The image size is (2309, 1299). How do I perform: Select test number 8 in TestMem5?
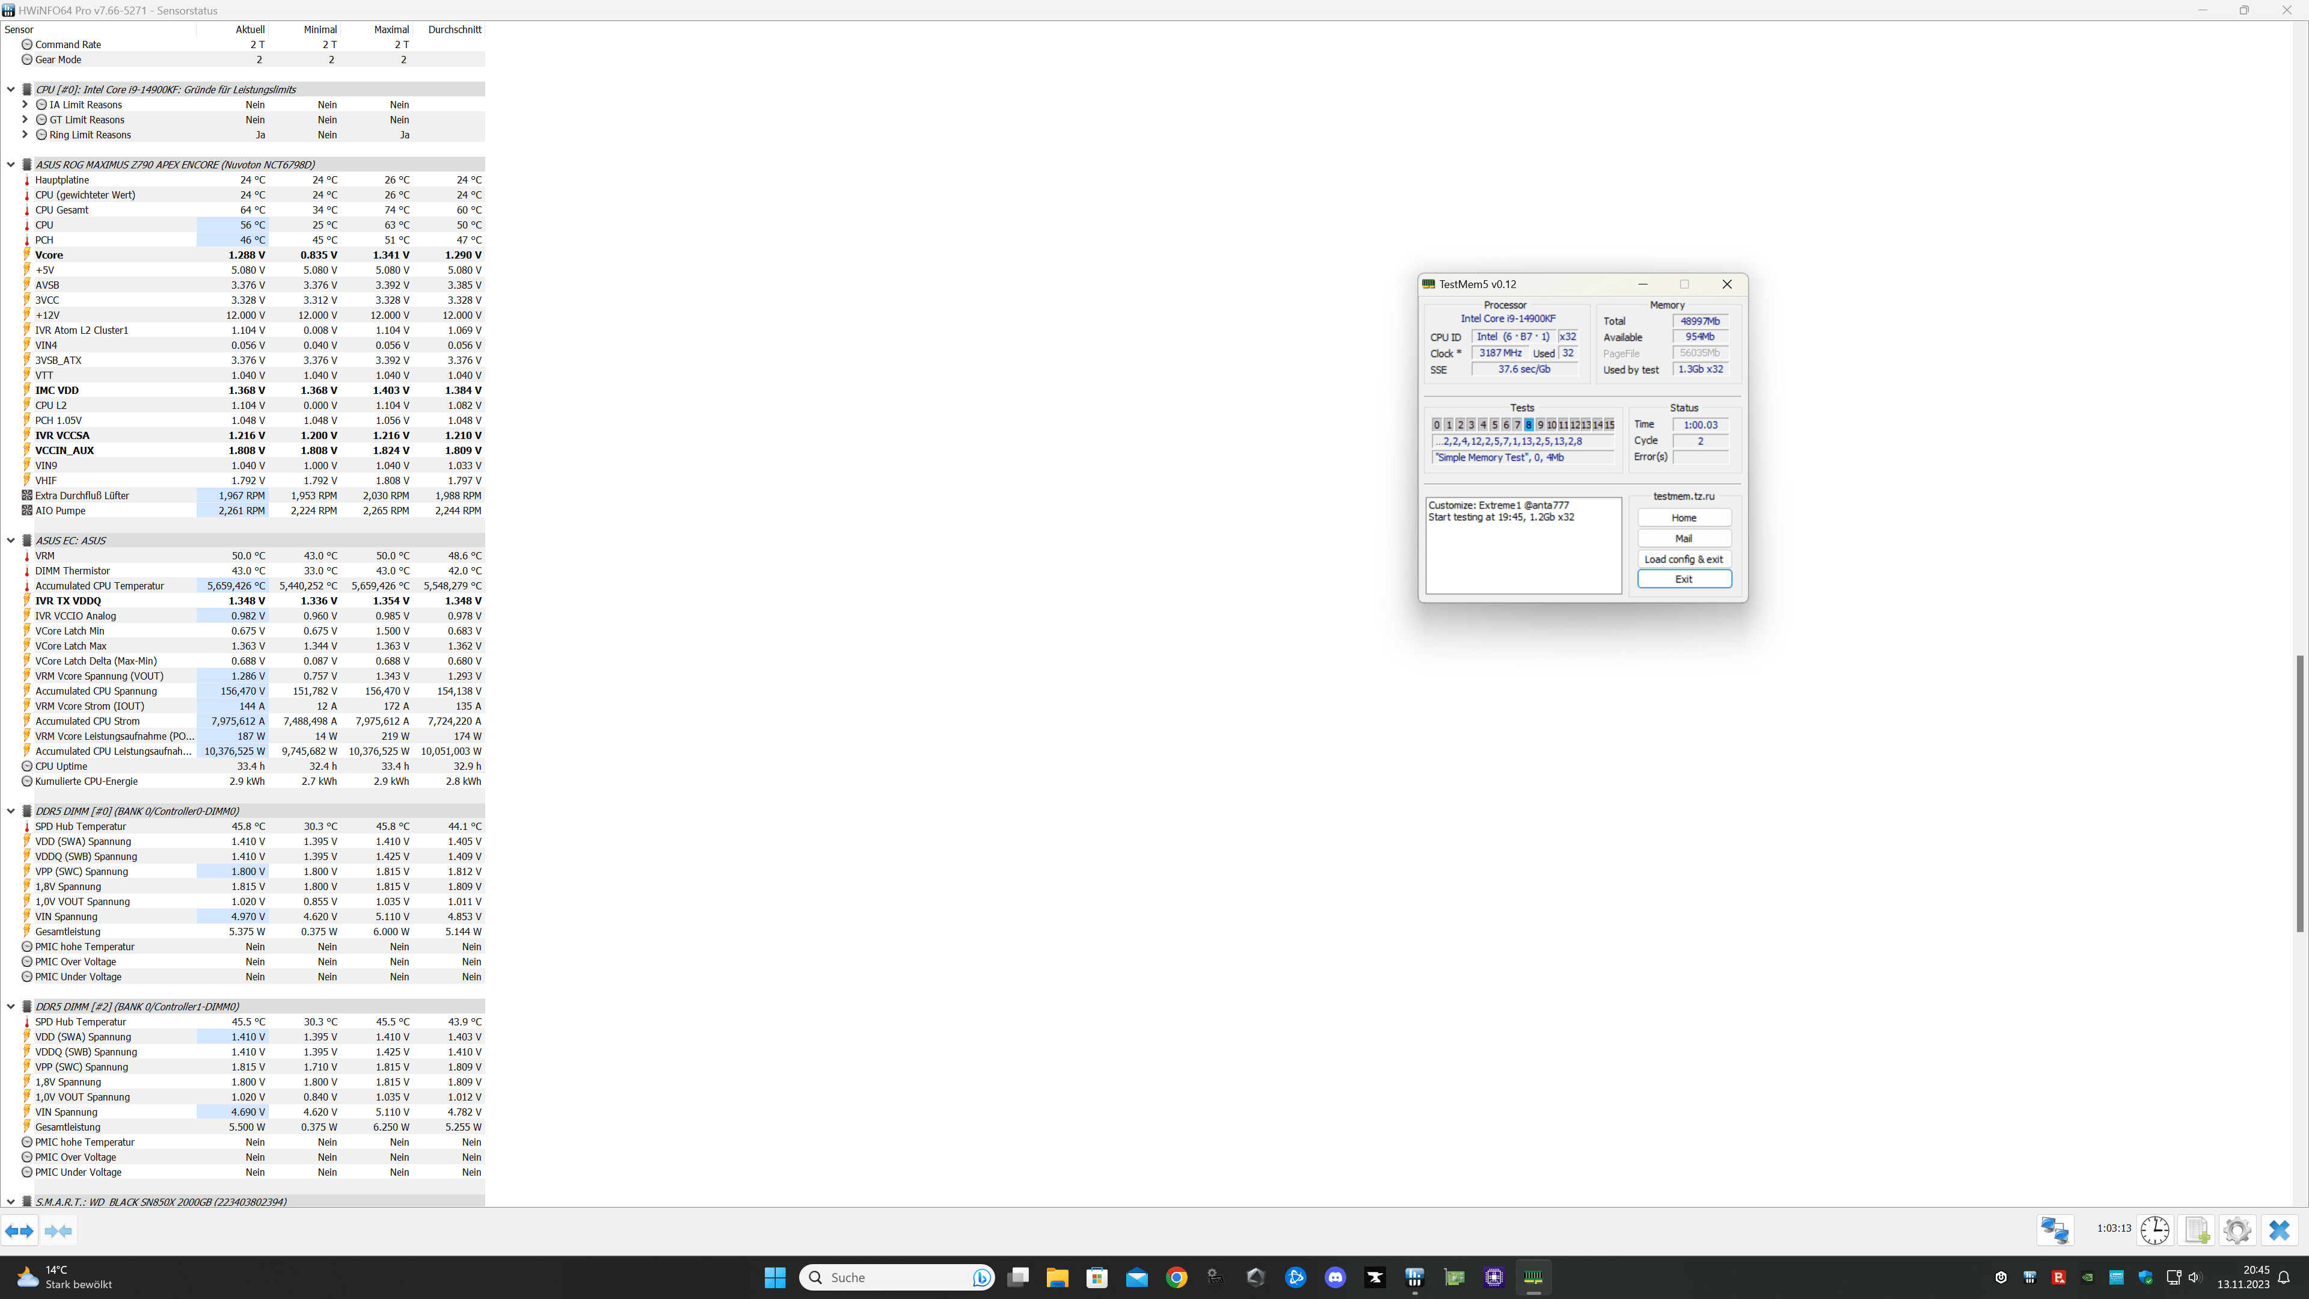(x=1529, y=425)
